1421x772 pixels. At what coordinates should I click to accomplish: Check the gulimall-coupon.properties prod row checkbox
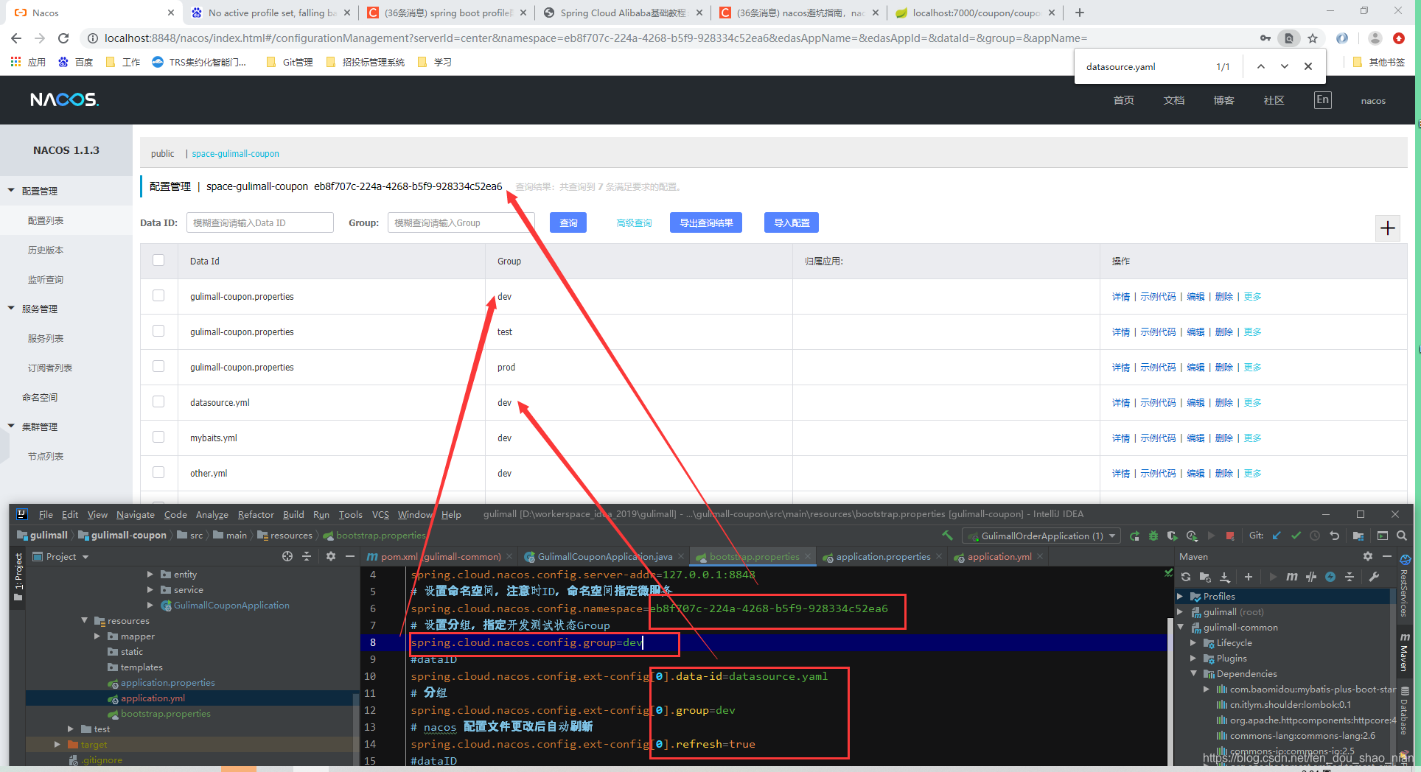point(158,366)
